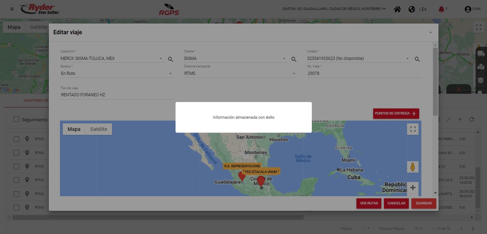Tick the first RTMS row checkbox

point(16,139)
